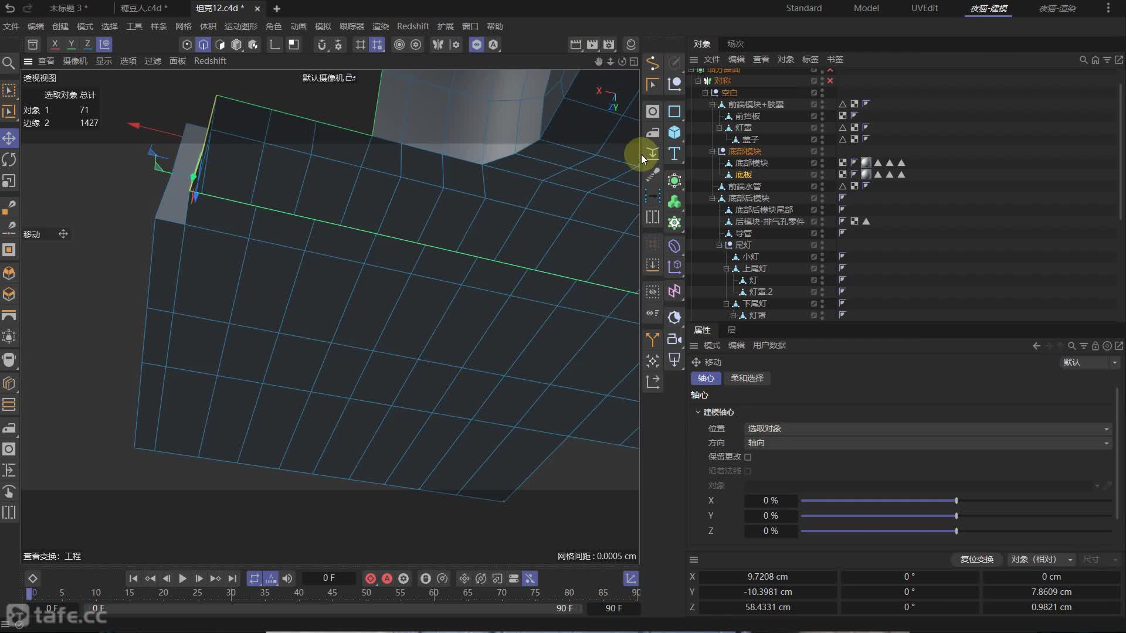Open the 渲染 main menu
1126x633 pixels.
pyautogui.click(x=381, y=26)
